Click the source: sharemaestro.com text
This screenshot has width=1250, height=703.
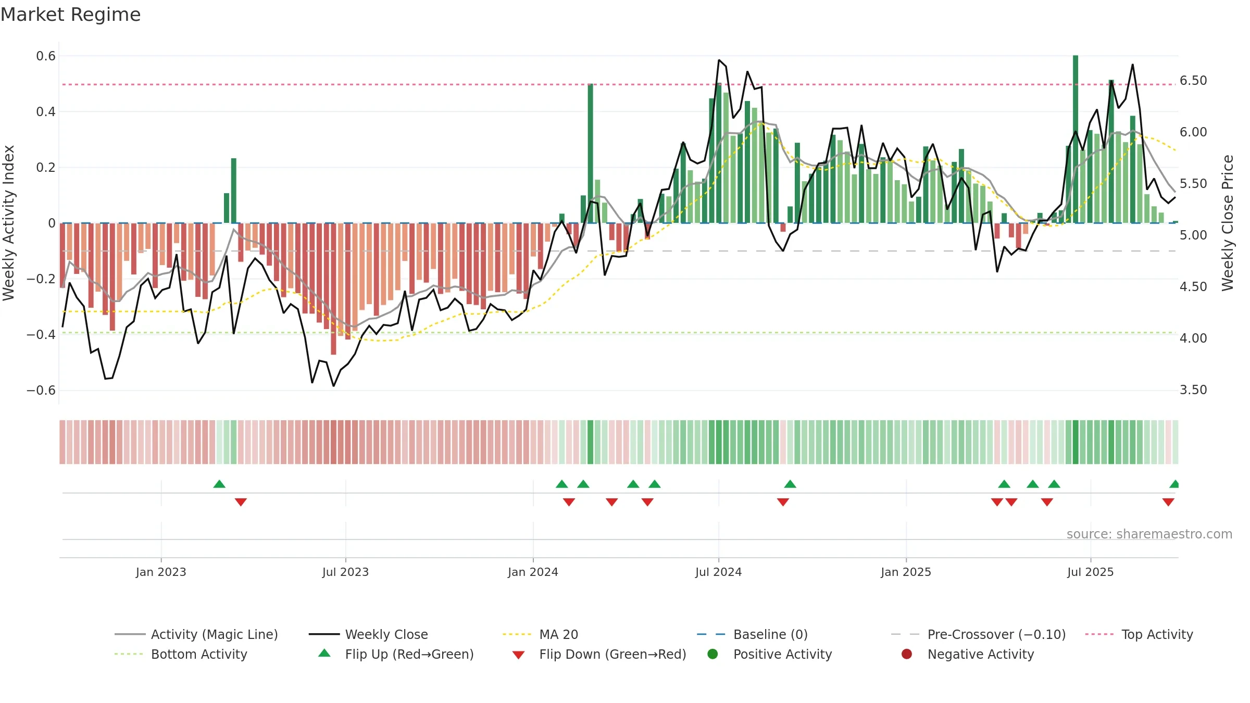(x=1149, y=534)
